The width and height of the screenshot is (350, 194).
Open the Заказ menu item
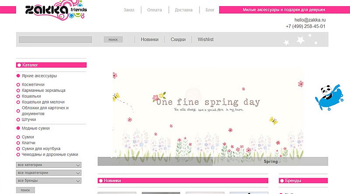pos(129,10)
